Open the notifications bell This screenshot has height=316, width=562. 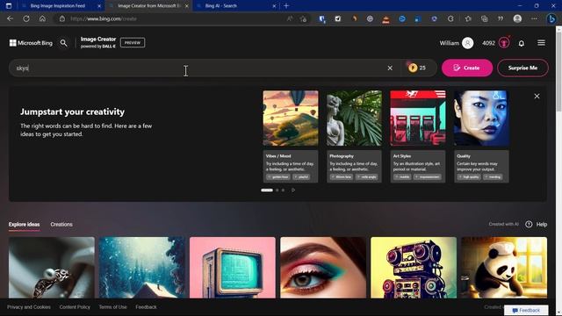(522, 43)
